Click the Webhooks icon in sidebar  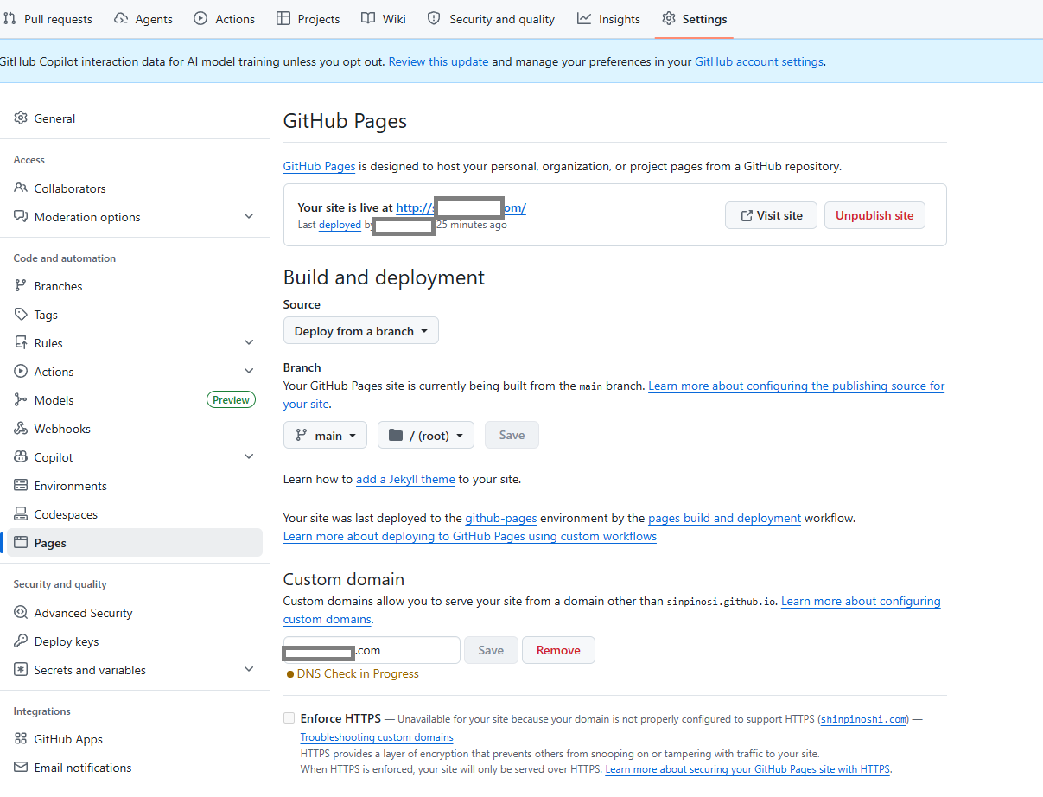click(21, 429)
